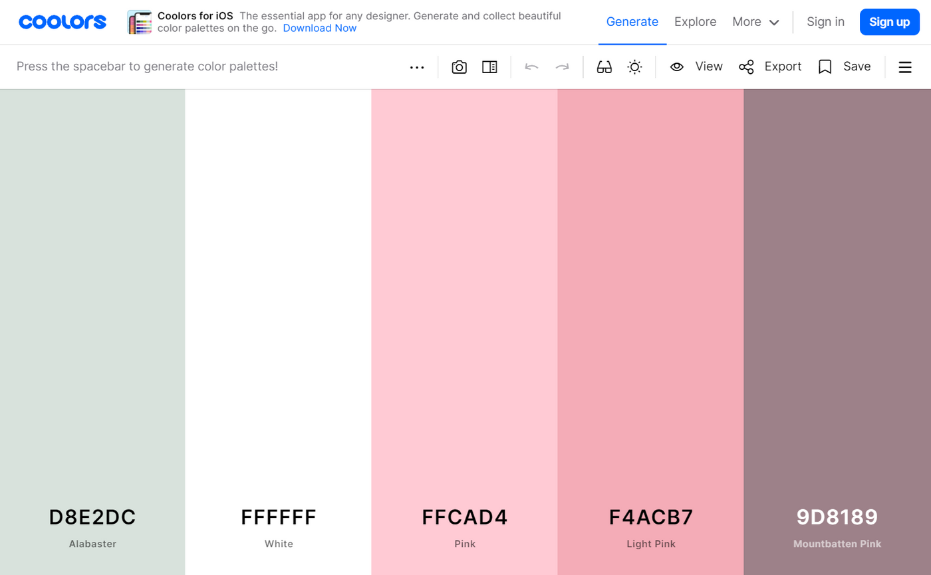This screenshot has width=931, height=575.
Task: Open the three-dots more options icon
Action: pos(417,67)
